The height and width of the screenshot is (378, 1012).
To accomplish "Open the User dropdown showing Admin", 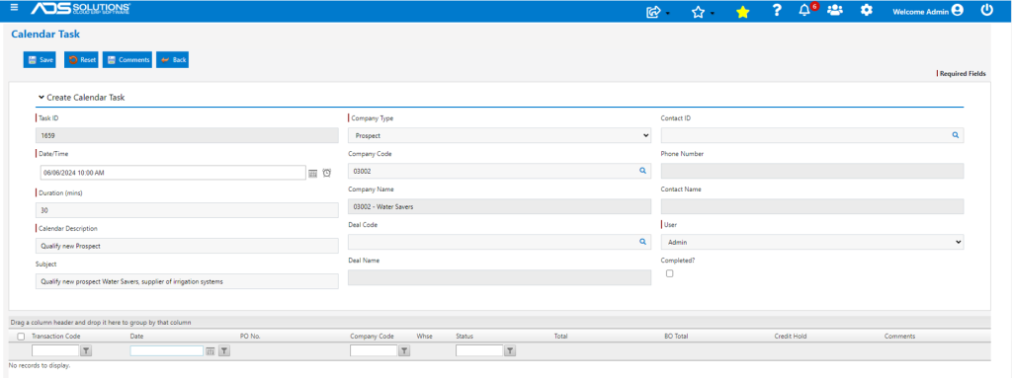I will point(812,242).
